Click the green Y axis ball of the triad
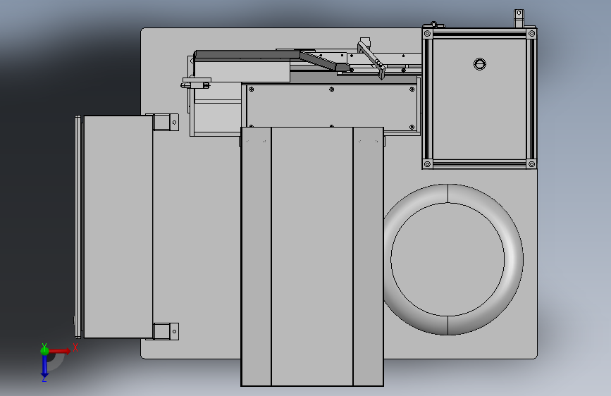The width and height of the screenshot is (611, 396). click(x=44, y=350)
